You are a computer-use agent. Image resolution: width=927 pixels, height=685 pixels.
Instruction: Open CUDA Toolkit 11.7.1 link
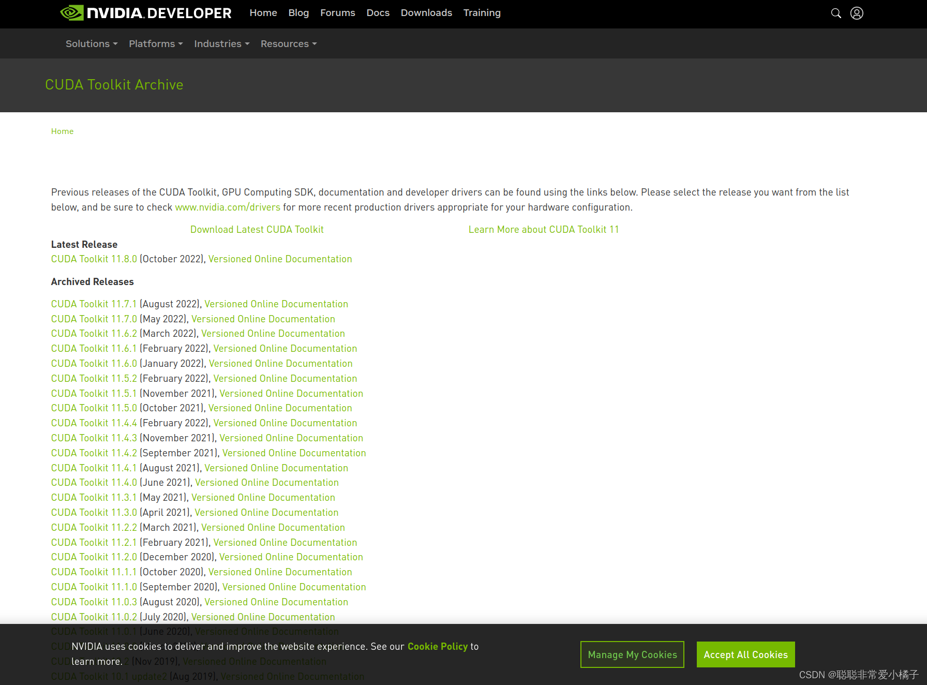pyautogui.click(x=94, y=304)
